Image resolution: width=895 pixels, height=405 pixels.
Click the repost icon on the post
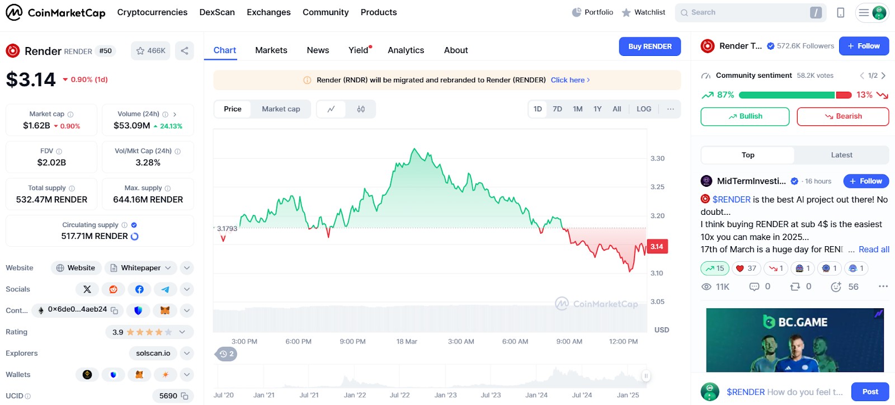pos(795,287)
